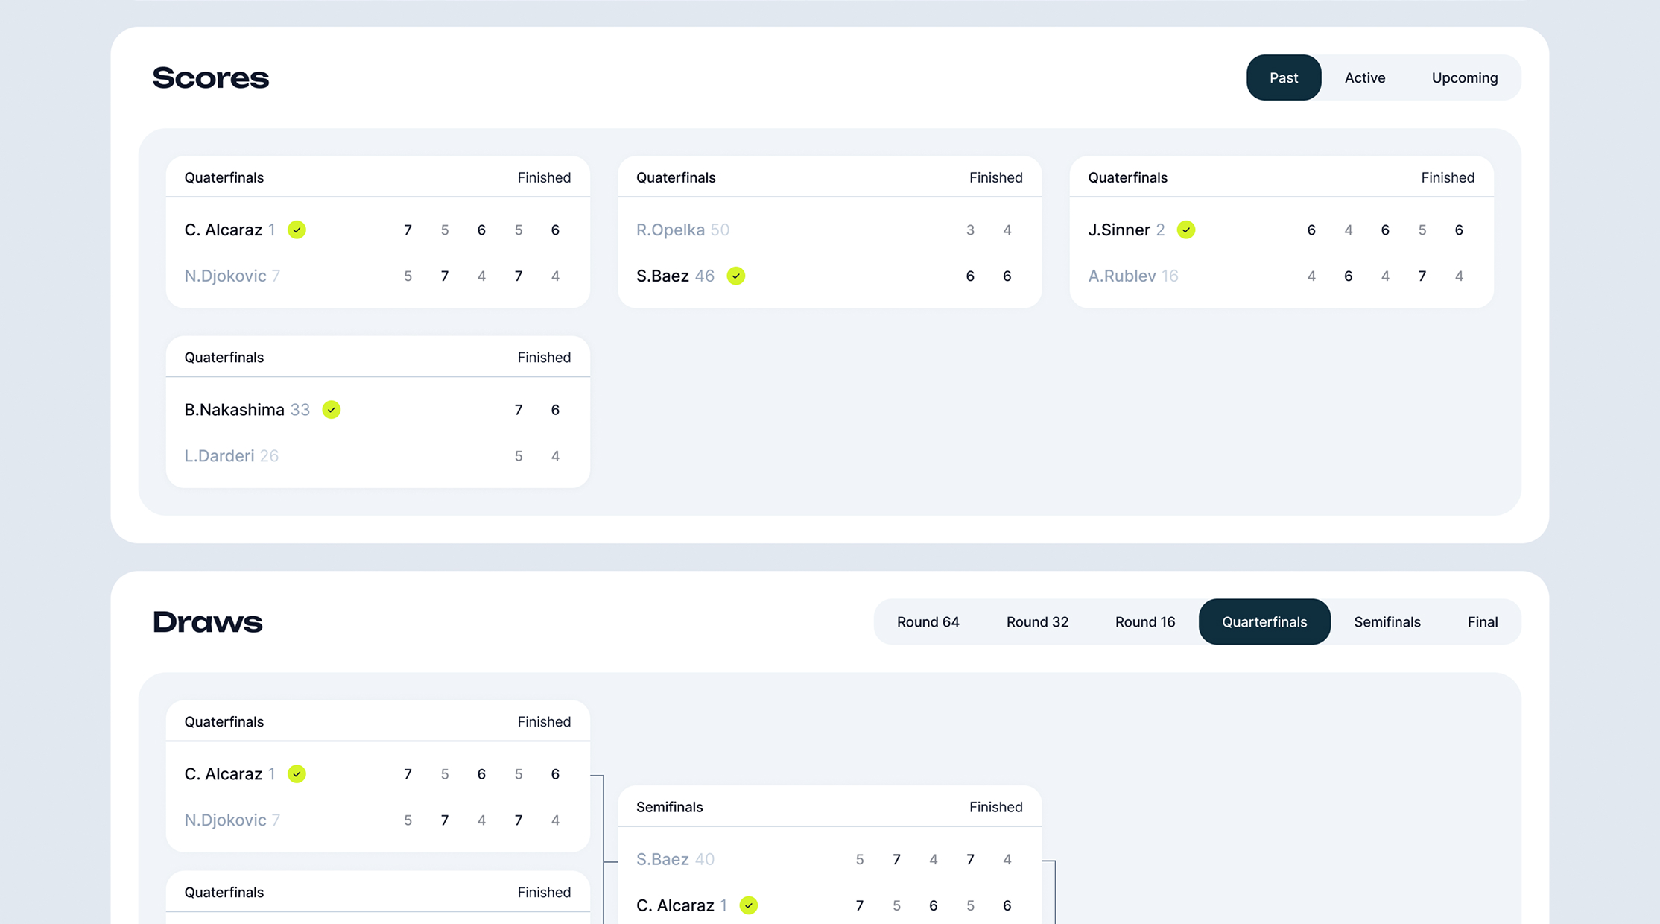Open the Final draw tab
The image size is (1660, 924).
click(1482, 621)
